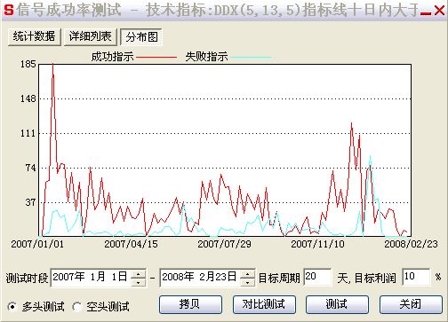The width and height of the screenshot is (448, 322).
Task: Increase the end date with the up arrow
Action: (x=247, y=274)
